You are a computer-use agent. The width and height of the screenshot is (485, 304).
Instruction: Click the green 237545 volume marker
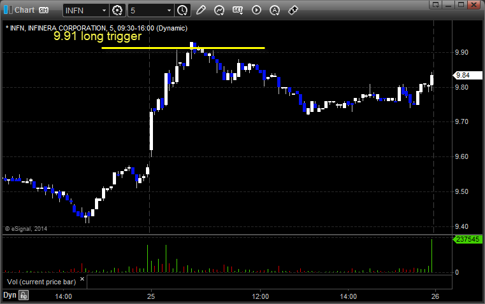(x=468, y=239)
